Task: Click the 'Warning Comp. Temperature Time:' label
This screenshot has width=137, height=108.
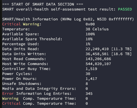Action: pos(39,99)
